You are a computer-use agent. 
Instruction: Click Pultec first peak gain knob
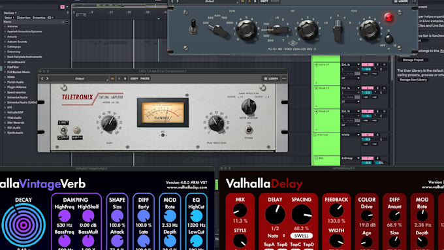pos(247,30)
